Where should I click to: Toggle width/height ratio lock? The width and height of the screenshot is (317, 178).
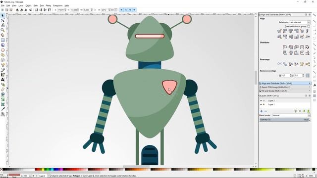pyautogui.click(x=95, y=10)
